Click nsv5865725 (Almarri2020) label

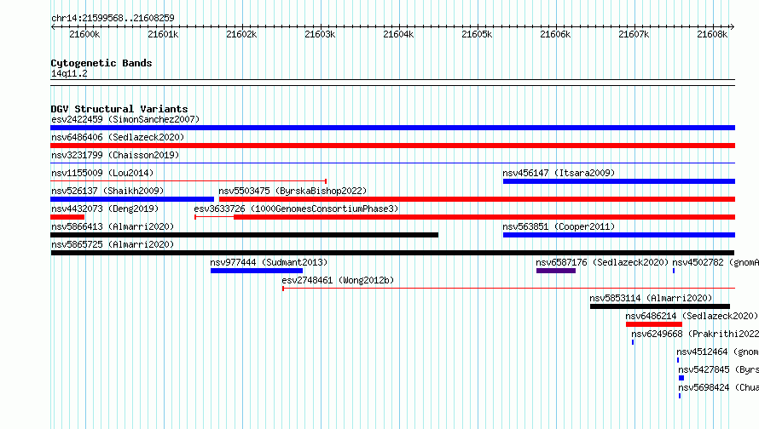113,244
